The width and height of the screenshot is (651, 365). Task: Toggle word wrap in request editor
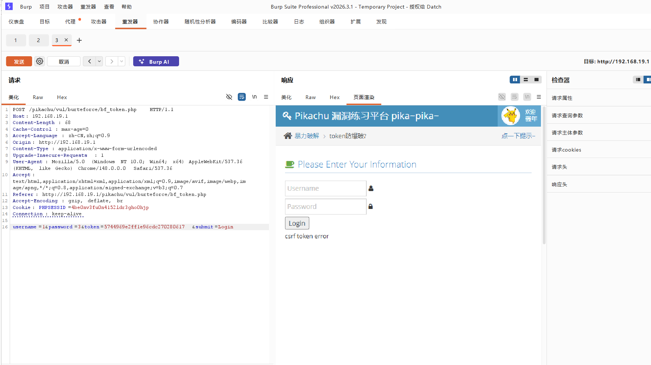click(x=242, y=97)
